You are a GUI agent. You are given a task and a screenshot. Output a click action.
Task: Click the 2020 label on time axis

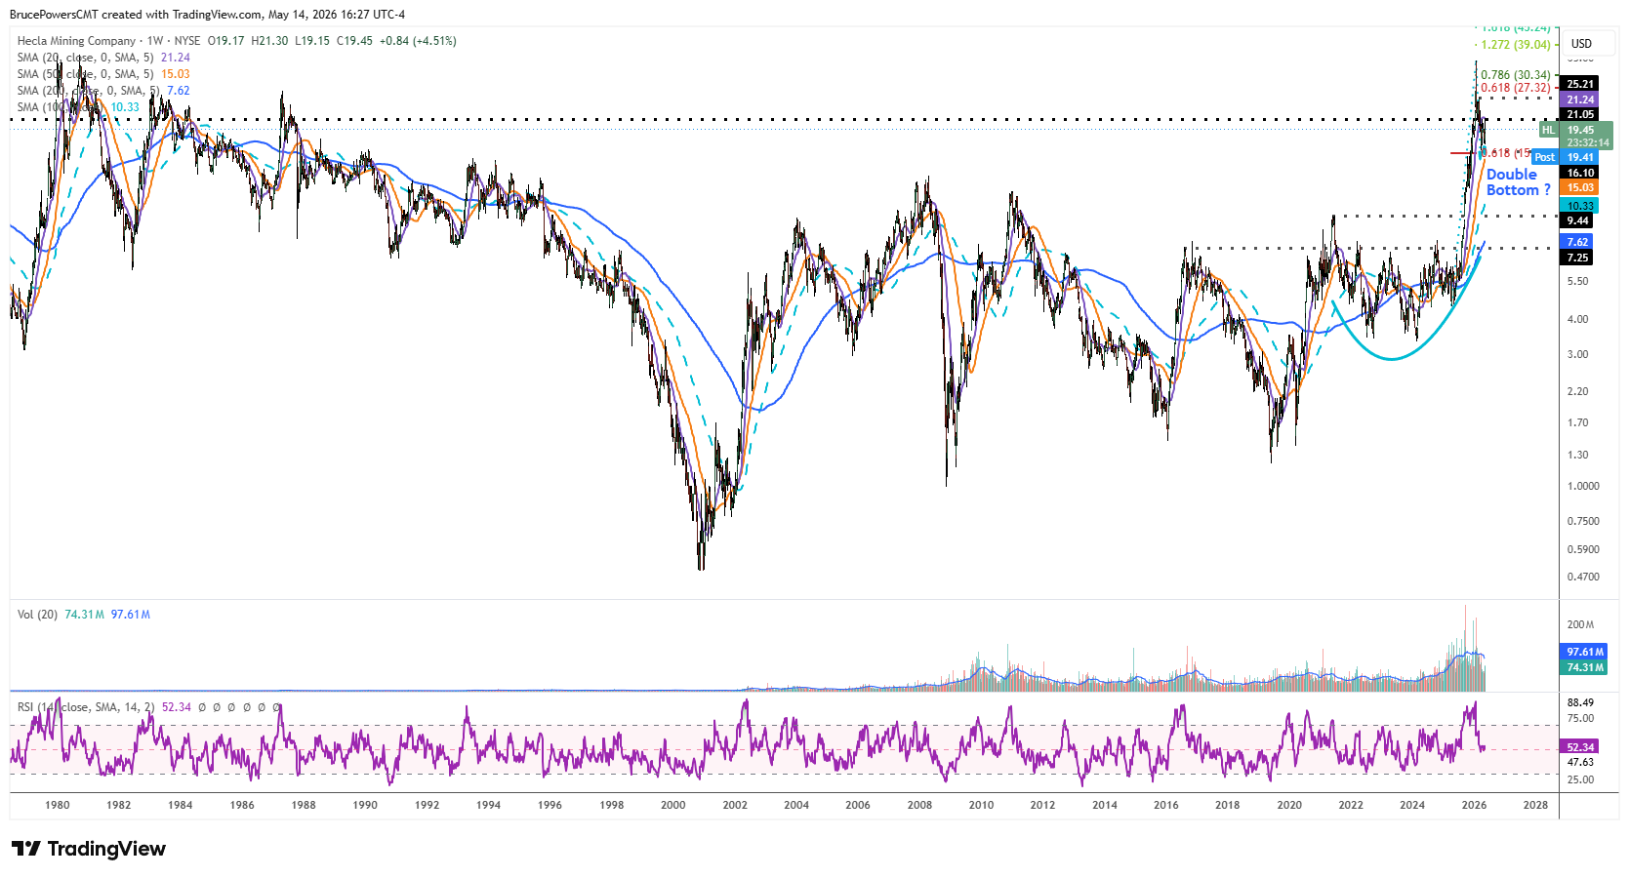click(x=1289, y=805)
